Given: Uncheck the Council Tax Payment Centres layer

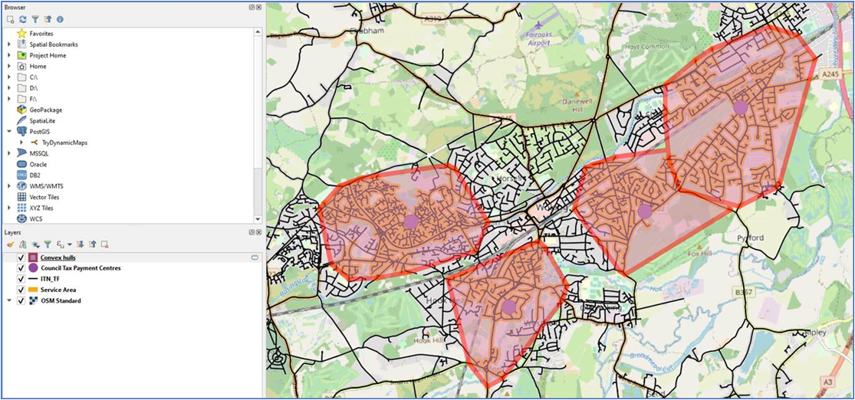Looking at the screenshot, I should pyautogui.click(x=21, y=268).
